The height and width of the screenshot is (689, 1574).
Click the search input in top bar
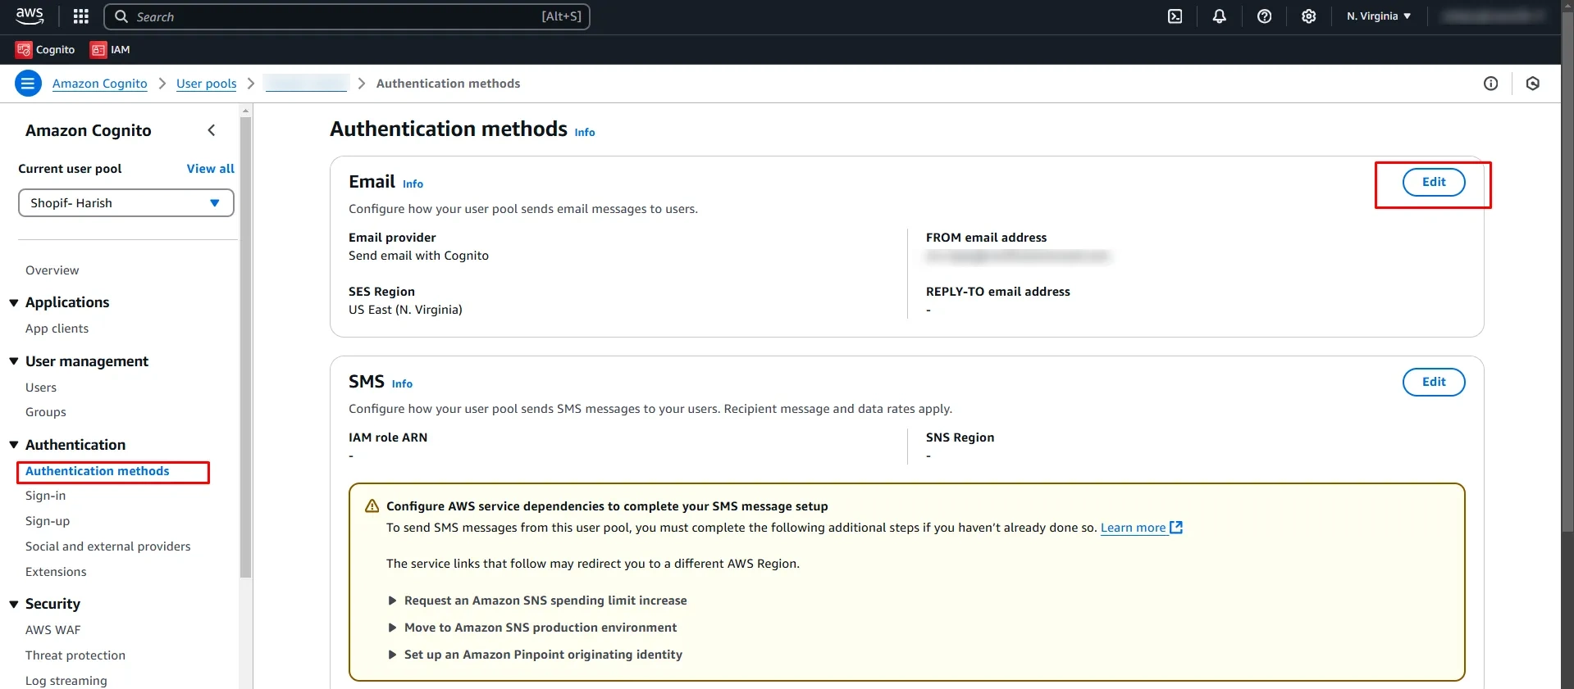tap(347, 16)
